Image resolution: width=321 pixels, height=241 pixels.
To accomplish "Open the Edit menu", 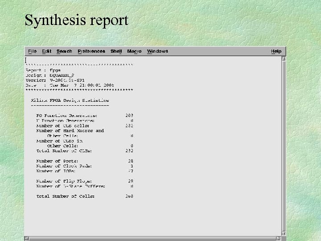I will point(47,51).
